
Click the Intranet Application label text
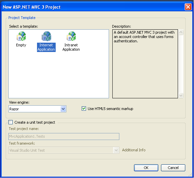[71, 47]
